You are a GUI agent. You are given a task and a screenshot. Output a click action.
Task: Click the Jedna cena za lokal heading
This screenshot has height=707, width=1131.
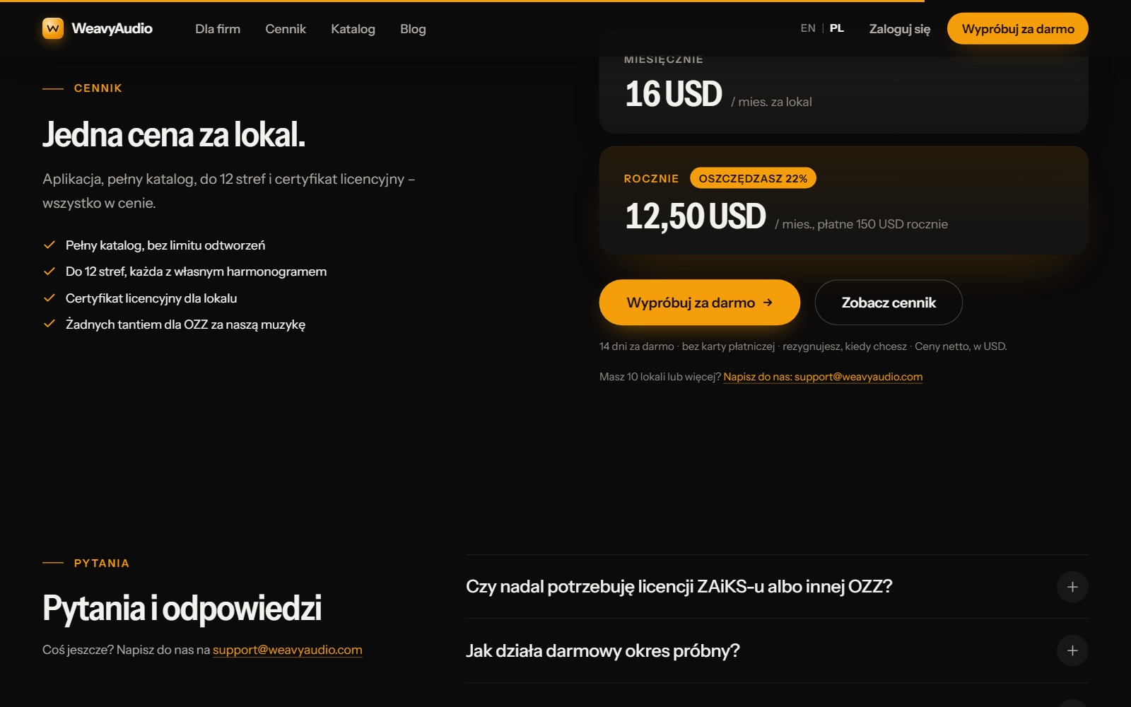pyautogui.click(x=174, y=134)
